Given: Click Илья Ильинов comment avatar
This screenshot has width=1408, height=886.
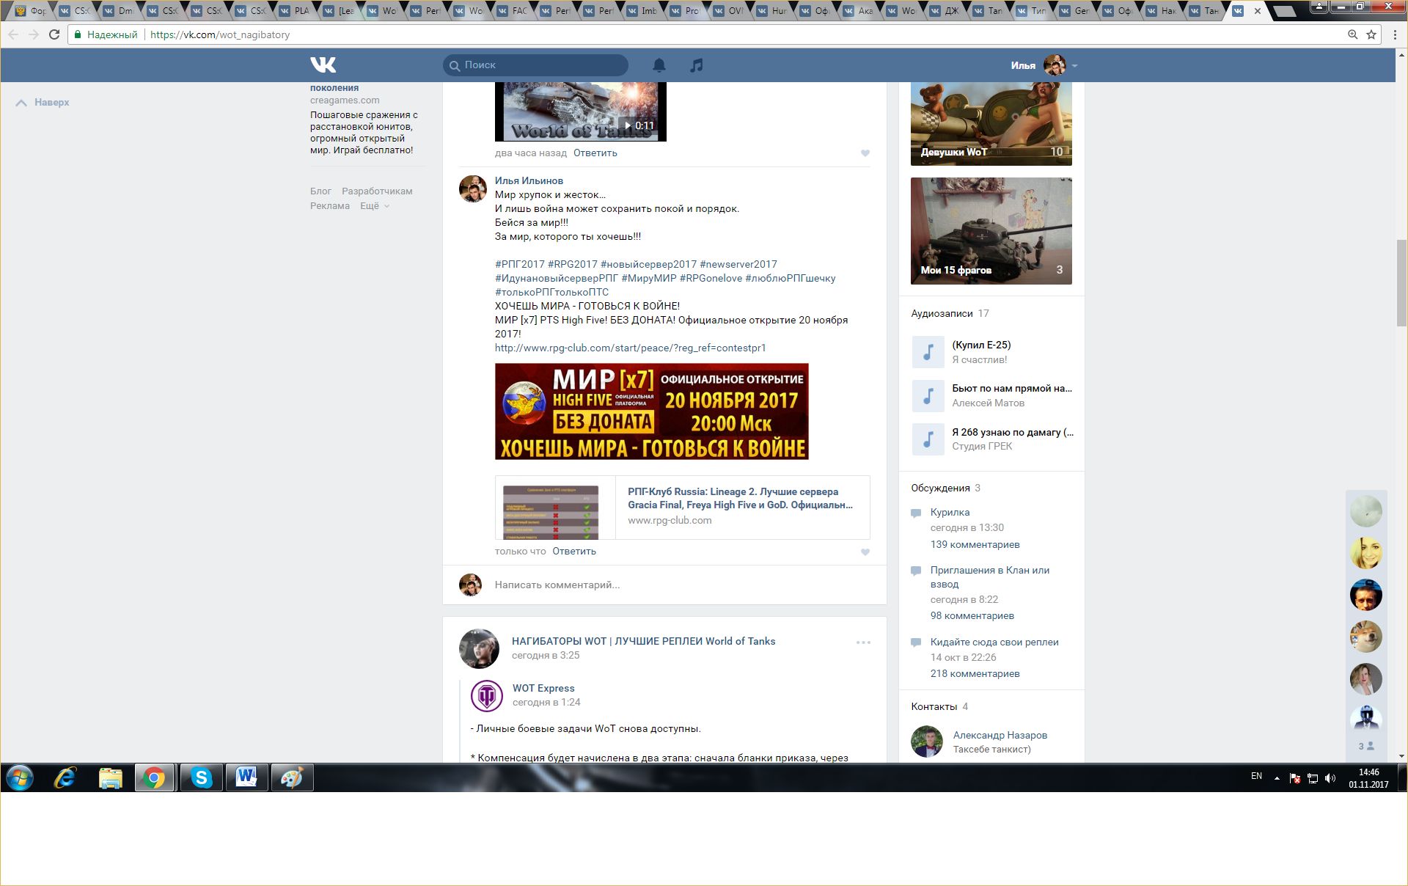Looking at the screenshot, I should coord(473,188).
